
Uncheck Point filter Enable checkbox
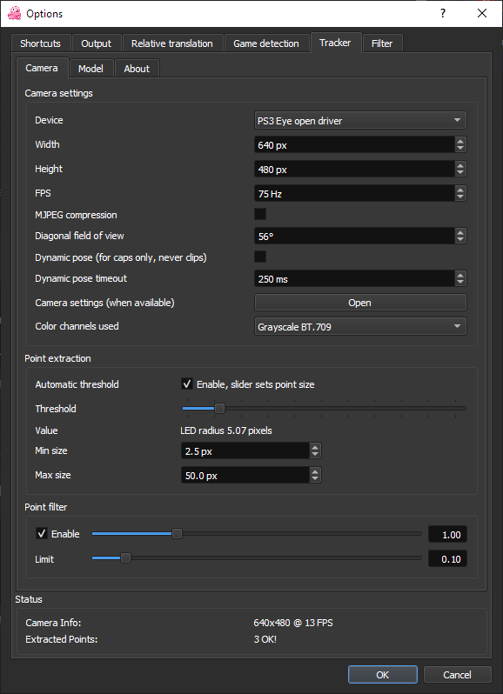point(42,533)
